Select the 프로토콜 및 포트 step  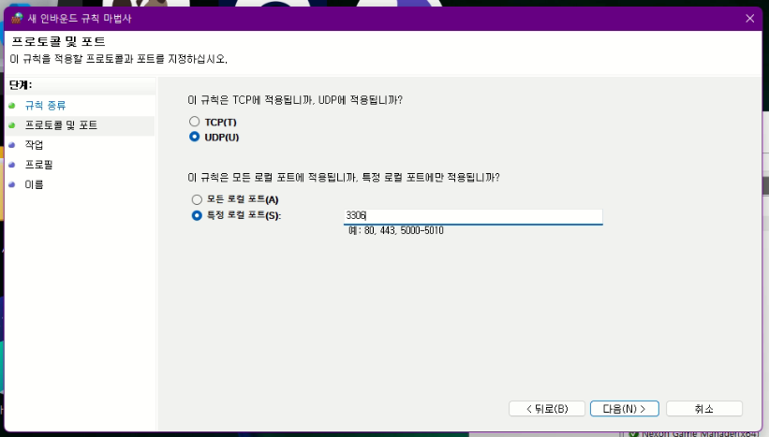pyautogui.click(x=61, y=125)
